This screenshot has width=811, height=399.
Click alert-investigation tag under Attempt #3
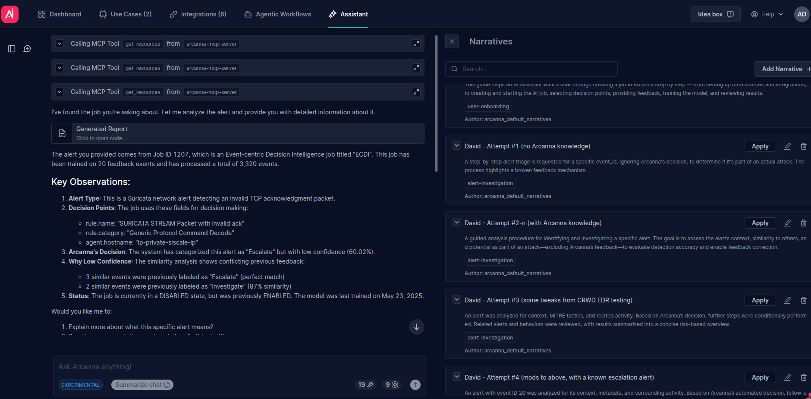[490, 338]
